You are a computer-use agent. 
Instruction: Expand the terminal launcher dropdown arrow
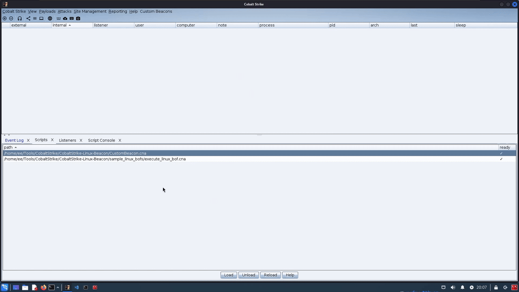tap(58, 288)
